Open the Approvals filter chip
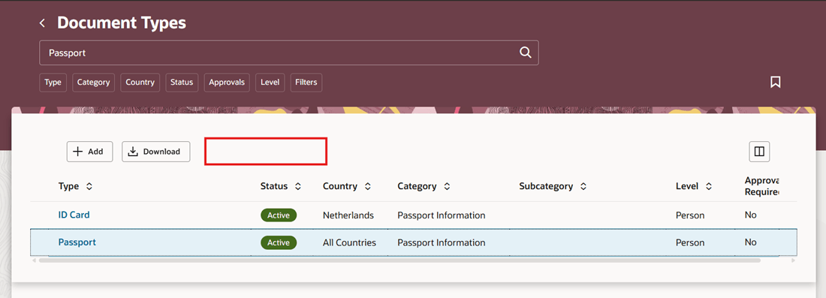This screenshot has width=826, height=298. (227, 82)
